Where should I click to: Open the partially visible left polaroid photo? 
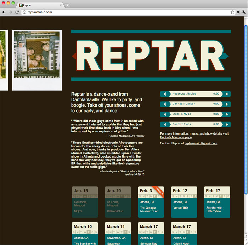point(4,60)
